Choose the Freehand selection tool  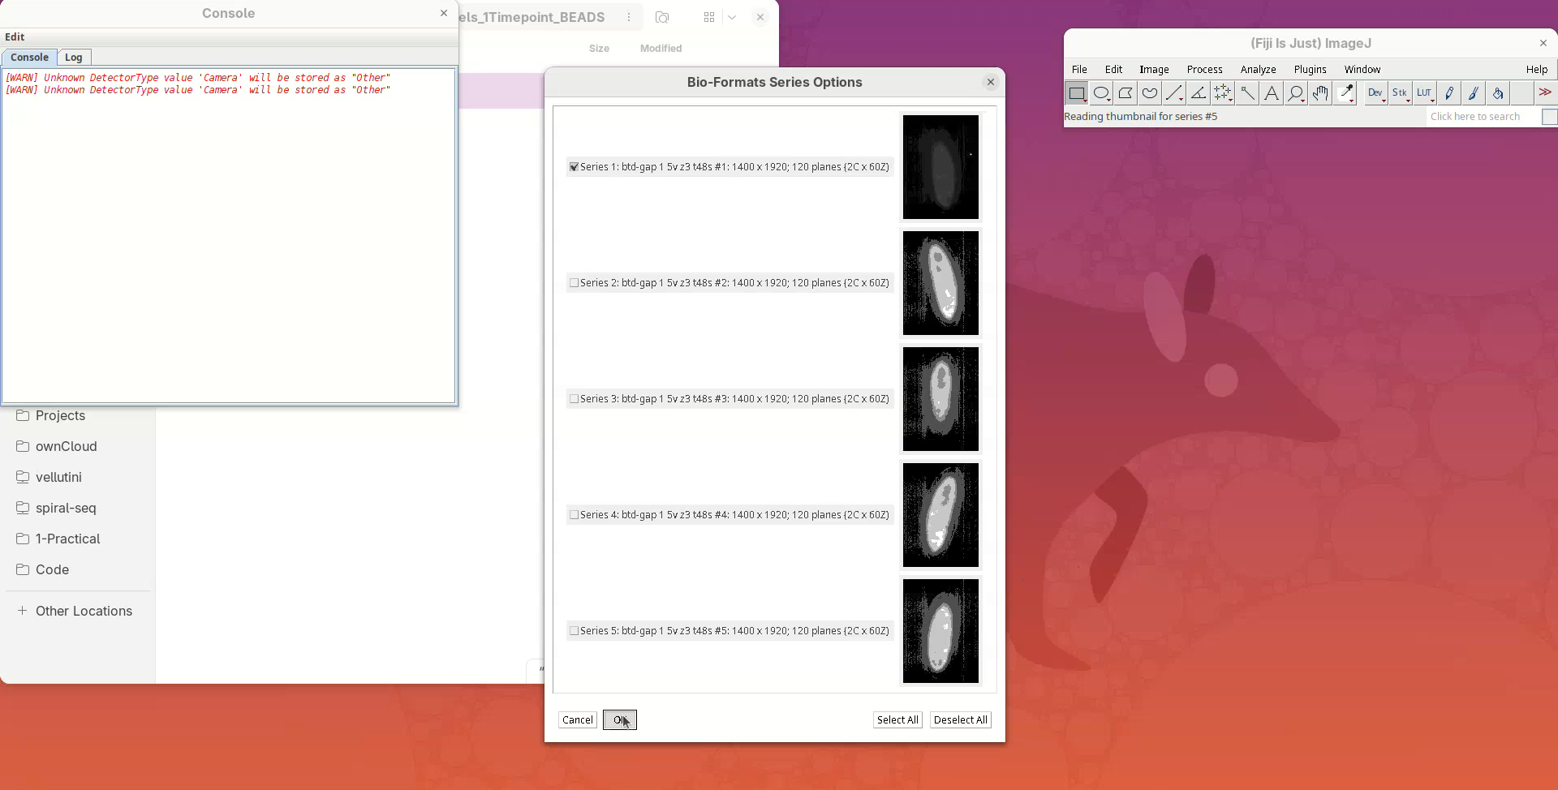(x=1149, y=93)
